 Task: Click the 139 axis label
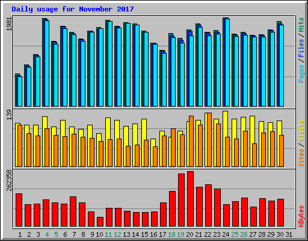[x=9, y=114]
